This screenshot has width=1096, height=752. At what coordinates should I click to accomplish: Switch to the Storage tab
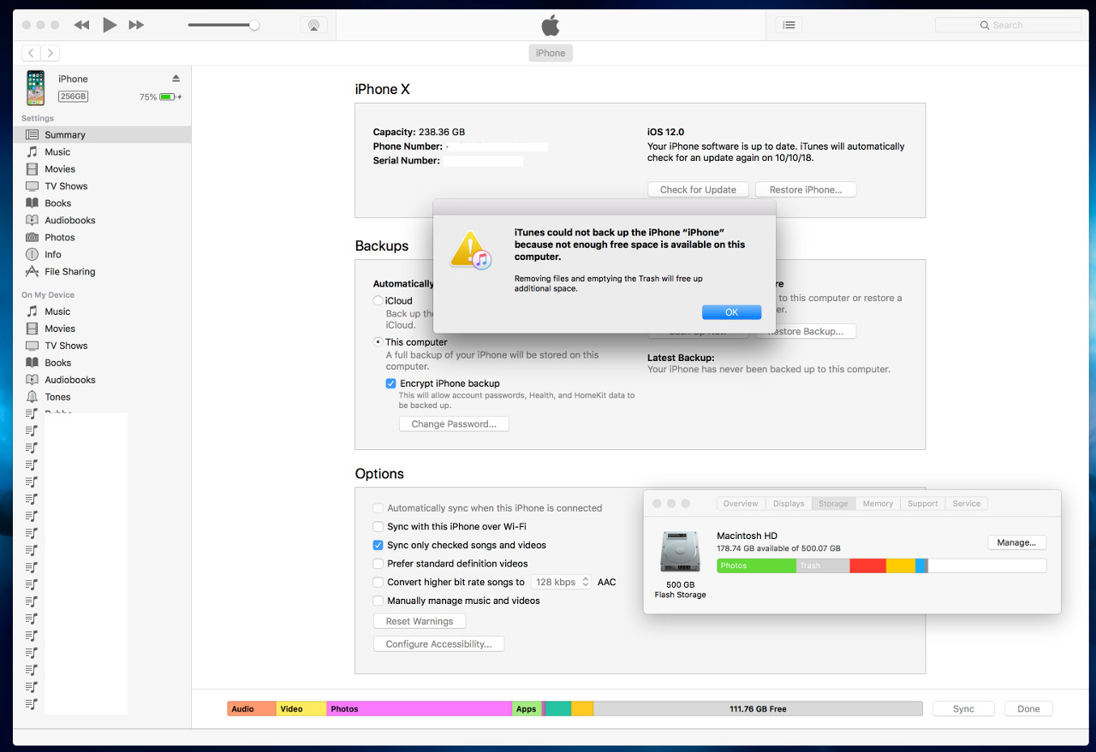pos(833,504)
